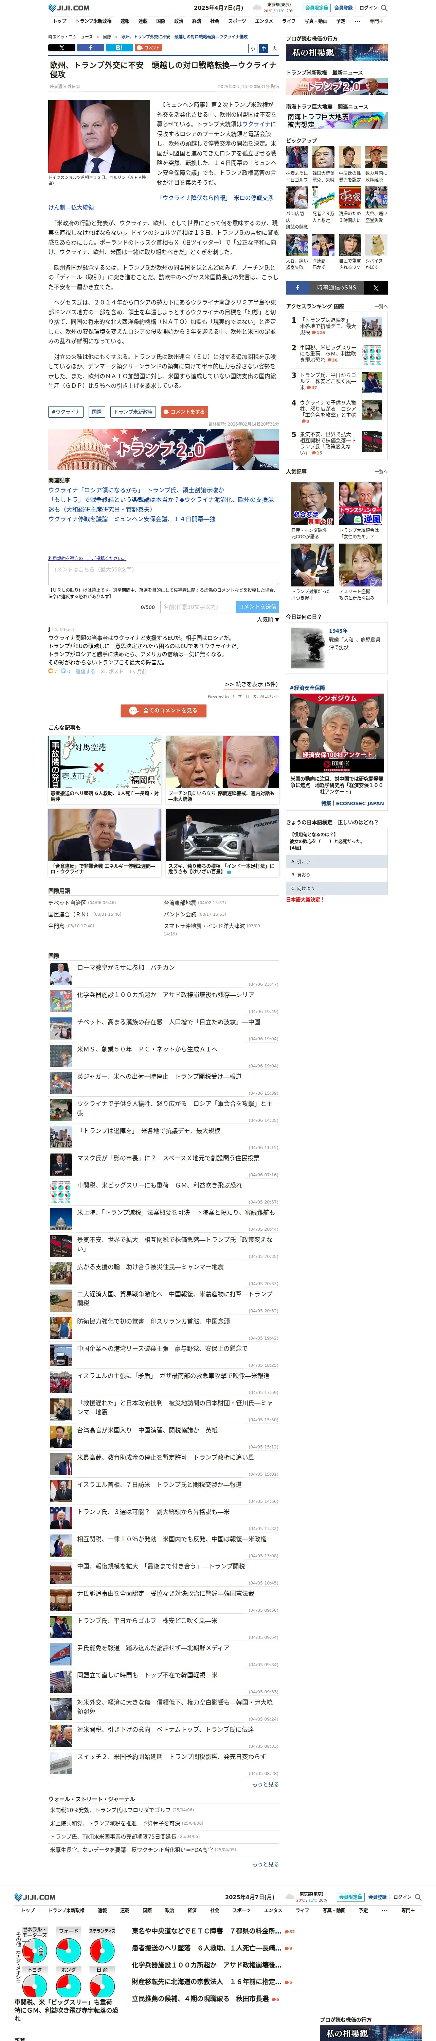The width and height of the screenshot is (436, 2041).
Task: Click the weather icon next to 東京都(東京) at page top
Action: [257, 8]
